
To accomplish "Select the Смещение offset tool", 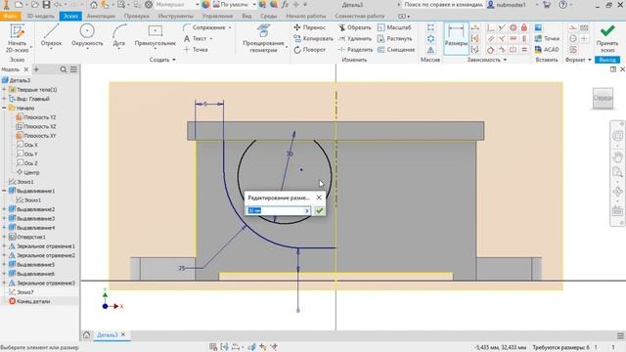I will (x=396, y=50).
